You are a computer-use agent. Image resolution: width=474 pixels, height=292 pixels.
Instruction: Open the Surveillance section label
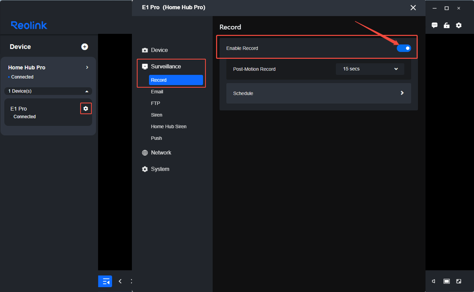pos(166,66)
